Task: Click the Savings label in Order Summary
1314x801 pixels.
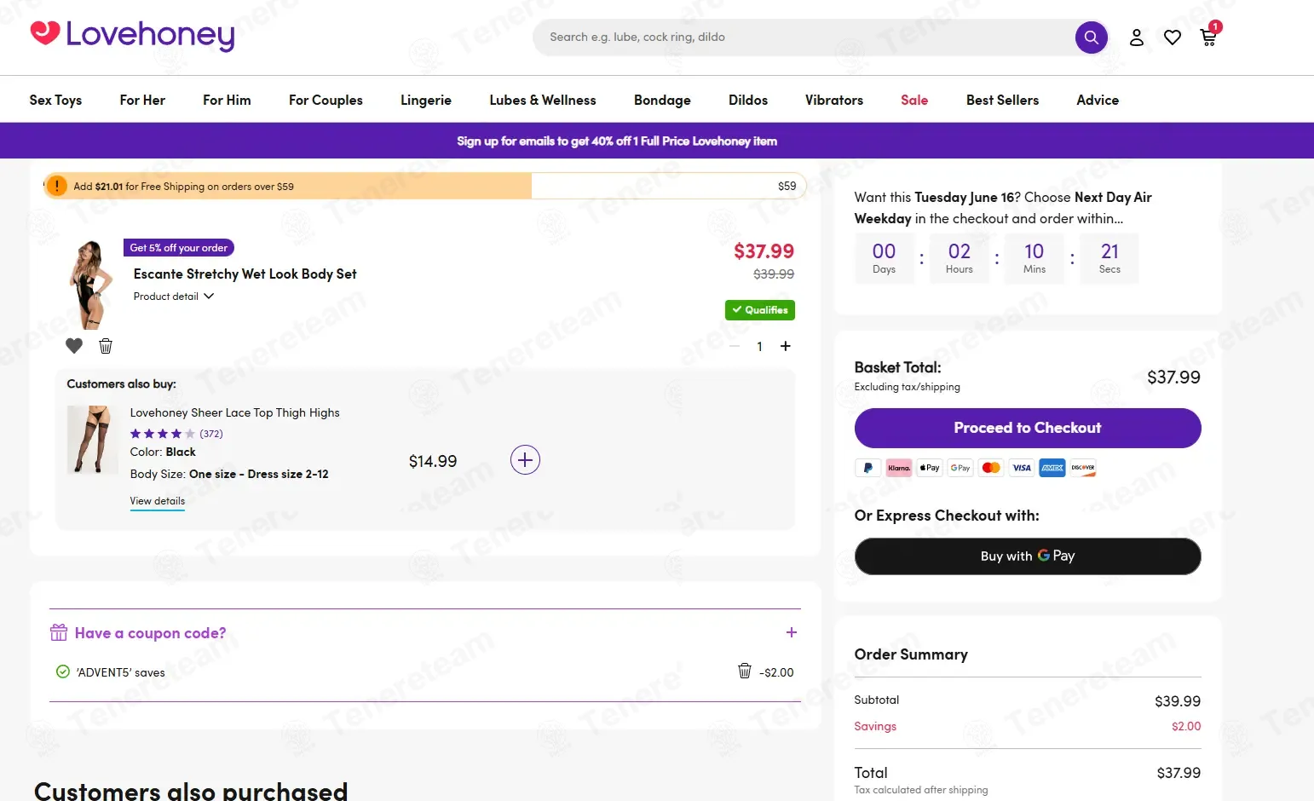Action: (875, 726)
